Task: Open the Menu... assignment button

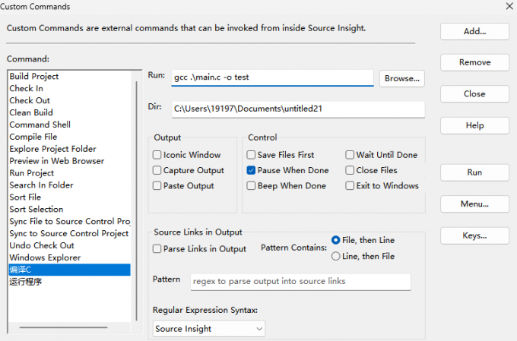Action: [x=474, y=204]
